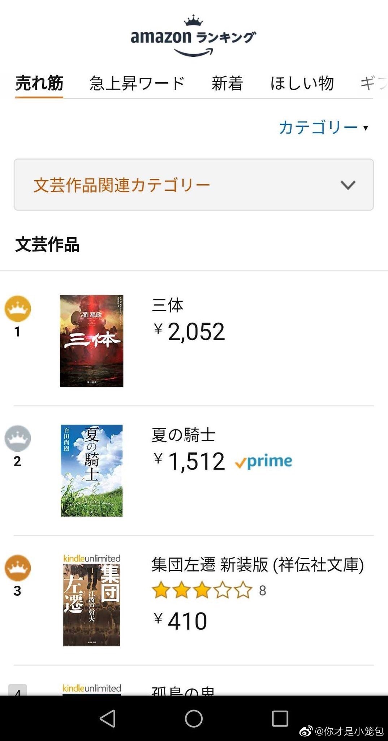Tap the Android back navigation icon
The width and height of the screenshot is (388, 741).
(108, 719)
